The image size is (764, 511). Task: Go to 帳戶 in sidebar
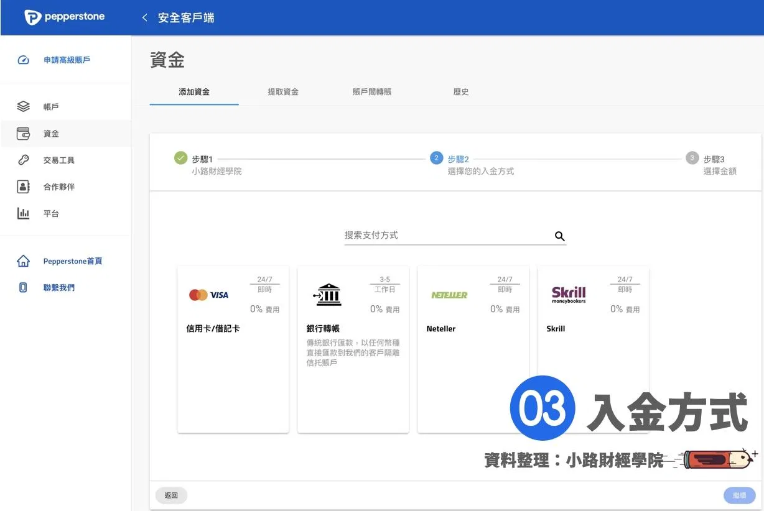[x=51, y=107]
